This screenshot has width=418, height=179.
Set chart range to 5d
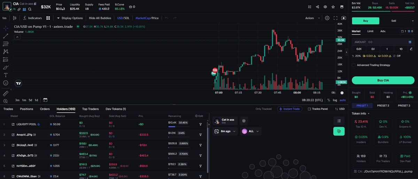(x=30, y=100)
